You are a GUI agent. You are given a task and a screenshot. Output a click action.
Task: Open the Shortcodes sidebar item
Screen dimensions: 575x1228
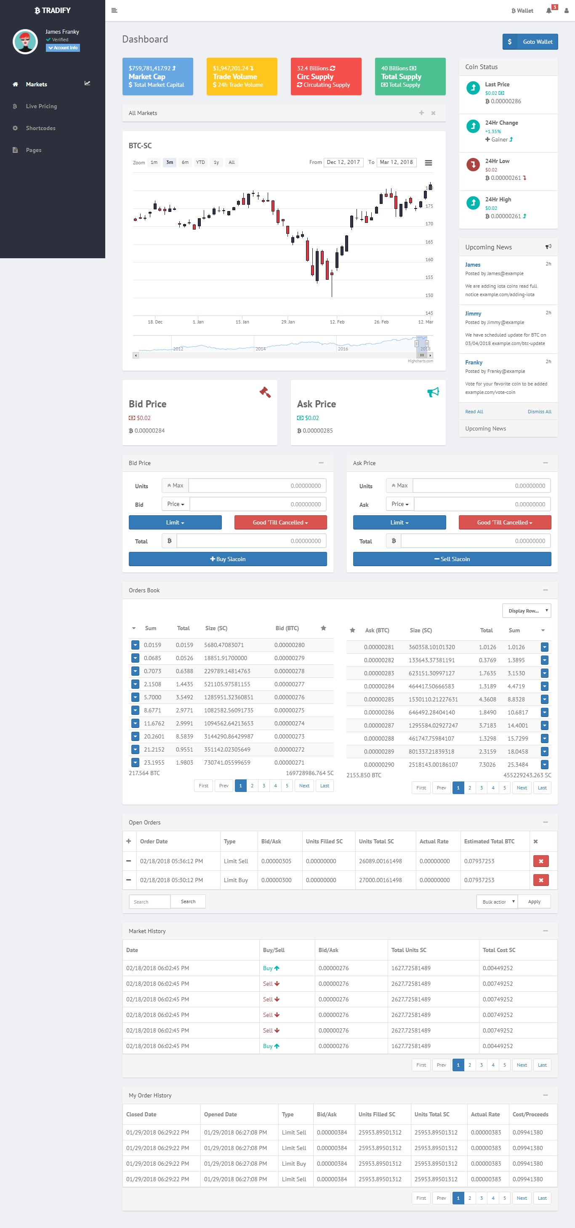click(x=52, y=128)
